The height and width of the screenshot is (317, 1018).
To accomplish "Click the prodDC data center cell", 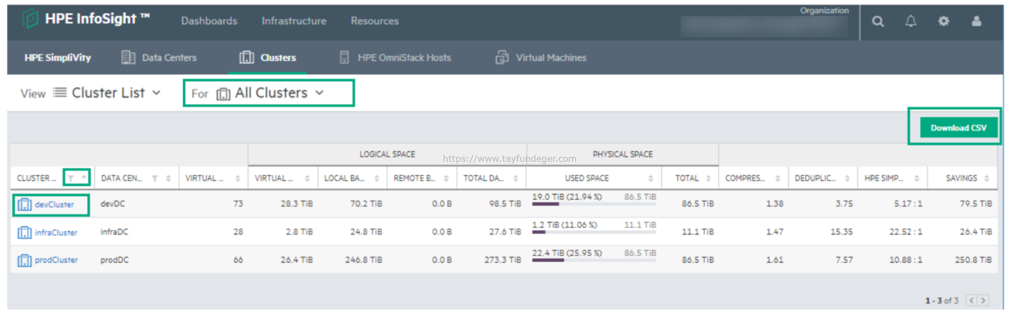I will (114, 260).
